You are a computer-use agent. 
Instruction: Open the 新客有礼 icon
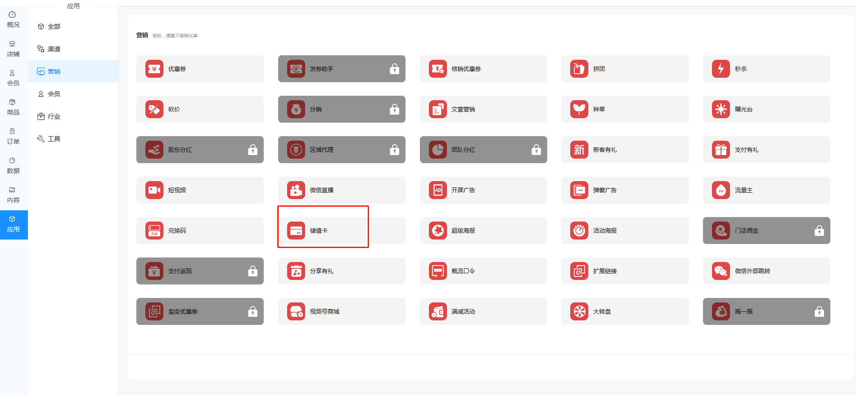(x=579, y=150)
